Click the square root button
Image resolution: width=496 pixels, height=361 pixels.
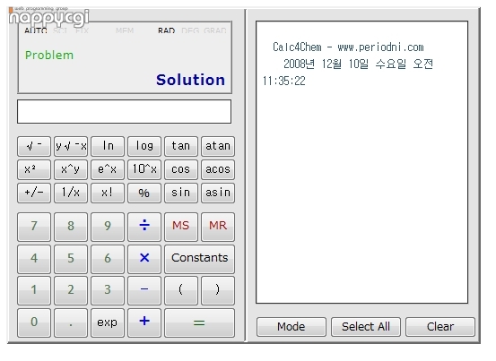(x=34, y=146)
